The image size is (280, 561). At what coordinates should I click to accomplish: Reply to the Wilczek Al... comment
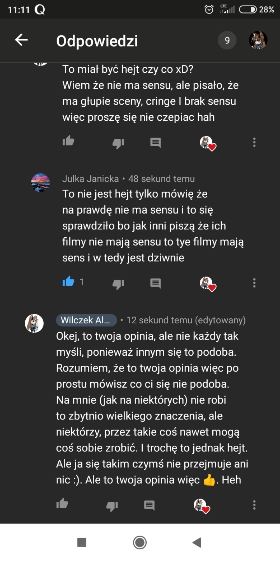149,505
